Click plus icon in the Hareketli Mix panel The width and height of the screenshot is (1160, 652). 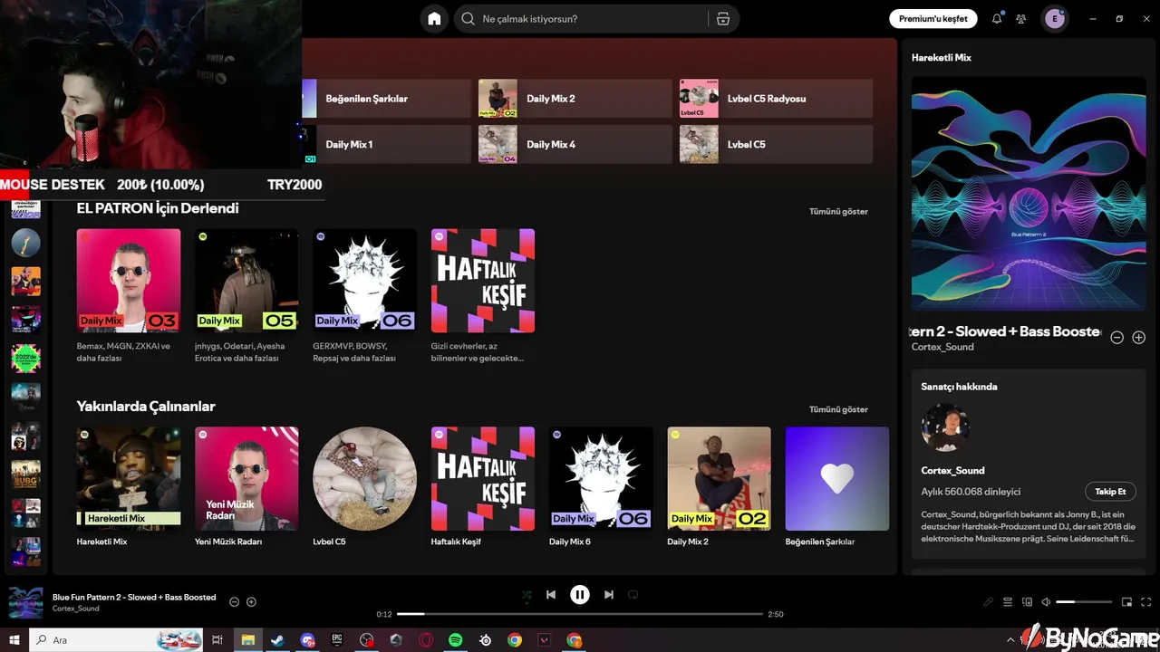click(1139, 338)
